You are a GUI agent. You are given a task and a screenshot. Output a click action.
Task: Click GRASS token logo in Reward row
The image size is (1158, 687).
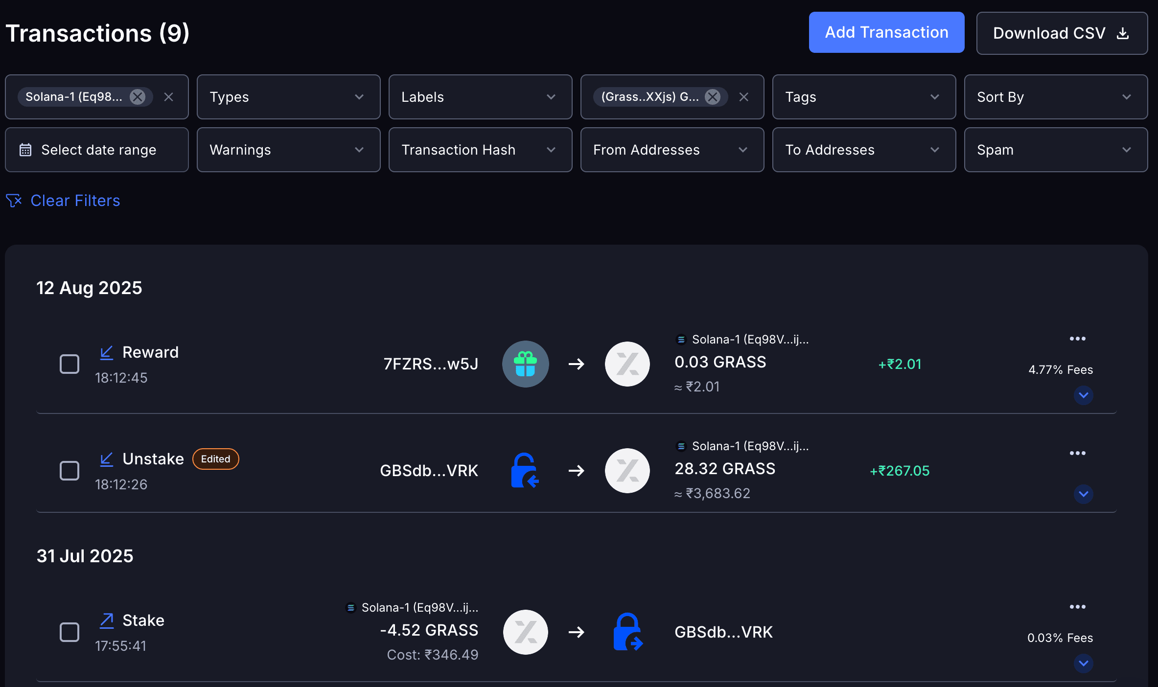pyautogui.click(x=627, y=364)
